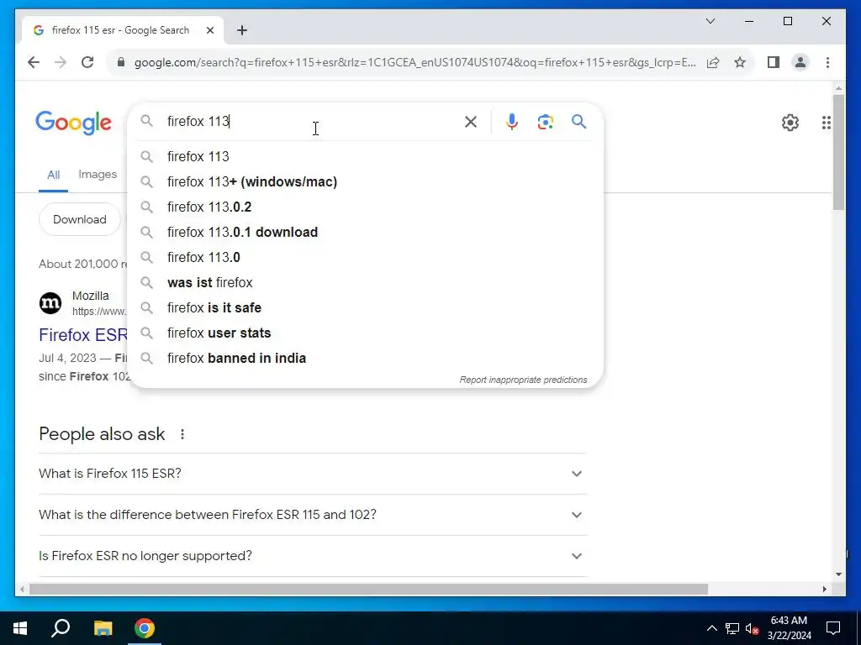The height and width of the screenshot is (645, 861).
Task: Close the firefox 115 esr tab
Action: coord(209,30)
